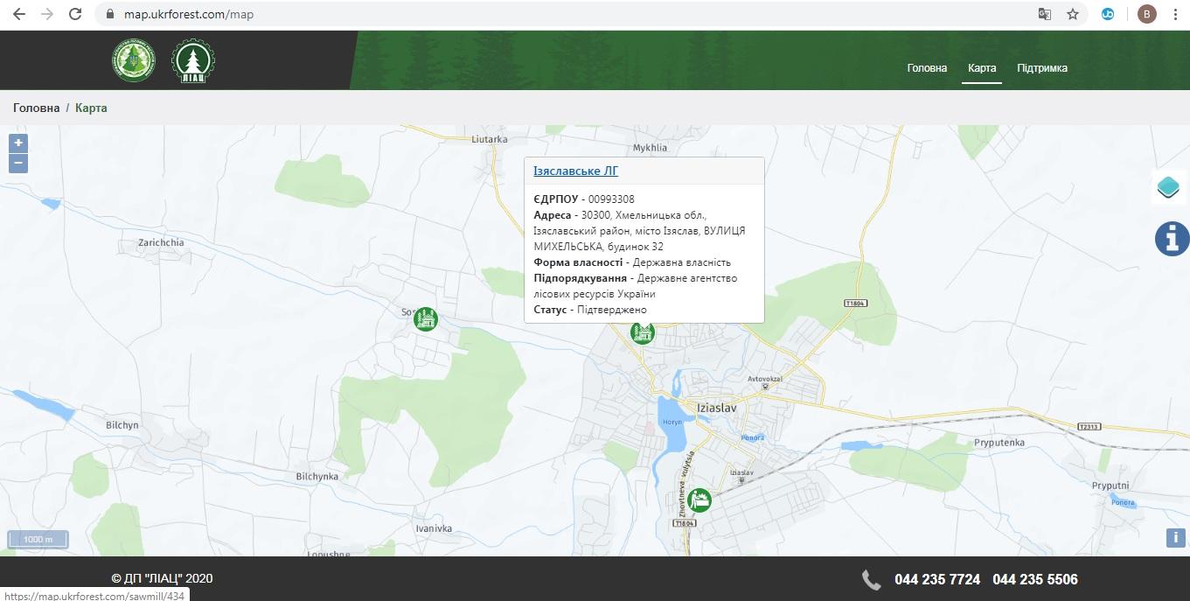This screenshot has width=1190, height=601.
Task: Reload the page in the browser
Action: point(75,14)
